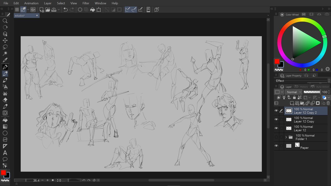The width and height of the screenshot is (331, 186).
Task: Open the Window menu
Action: (x=100, y=3)
